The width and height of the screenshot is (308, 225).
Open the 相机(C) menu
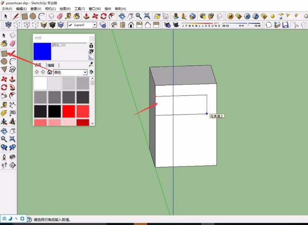click(50, 9)
